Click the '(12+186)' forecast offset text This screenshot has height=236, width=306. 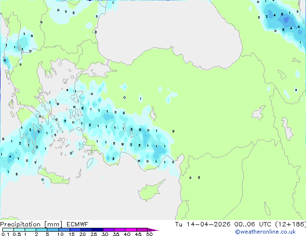coord(291,224)
